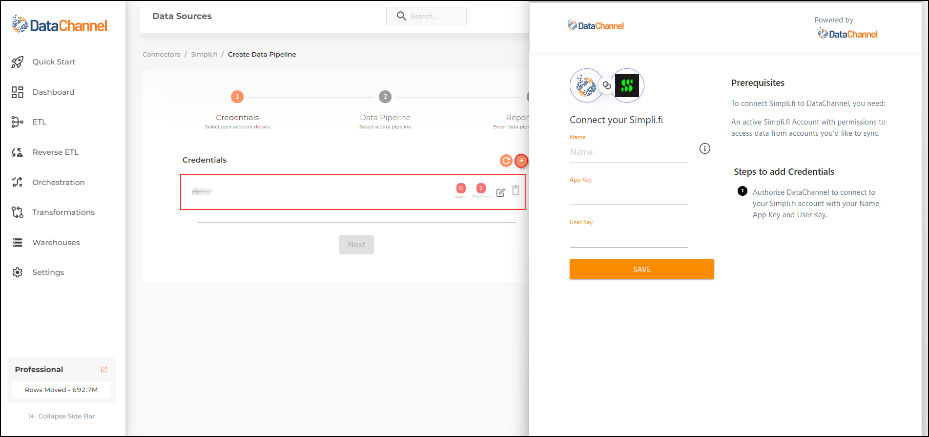This screenshot has width=929, height=437.
Task: Click the link chain icon between logos
Action: pos(607,85)
